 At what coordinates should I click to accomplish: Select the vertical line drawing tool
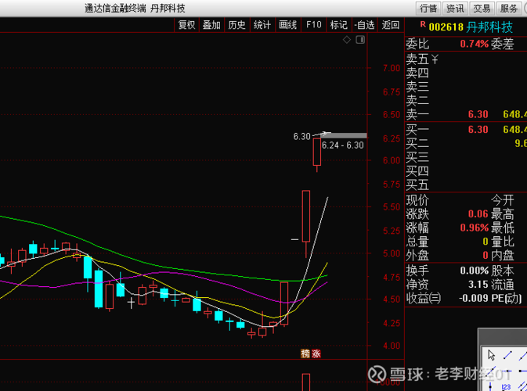click(x=490, y=386)
